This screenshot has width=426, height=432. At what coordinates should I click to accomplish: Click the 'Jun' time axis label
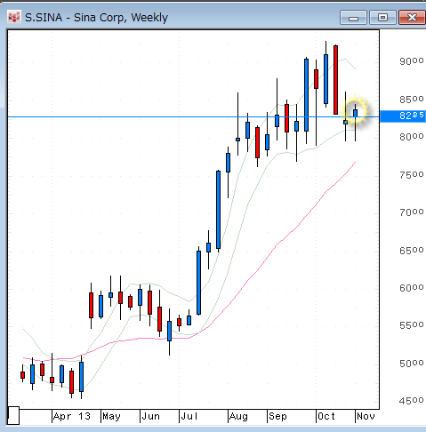pyautogui.click(x=150, y=416)
